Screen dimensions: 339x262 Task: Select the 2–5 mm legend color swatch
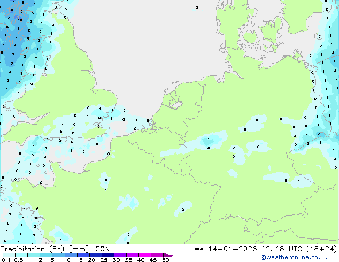coord(46,255)
